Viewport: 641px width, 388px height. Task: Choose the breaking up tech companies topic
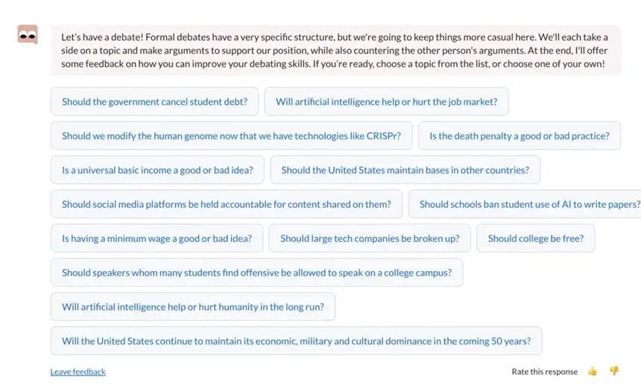(370, 239)
